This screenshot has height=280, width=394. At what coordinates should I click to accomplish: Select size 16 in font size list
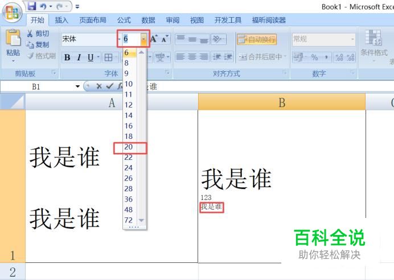point(129,126)
